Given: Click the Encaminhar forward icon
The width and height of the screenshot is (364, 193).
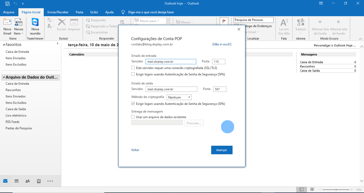Looking at the screenshot, I should tap(88, 32).
